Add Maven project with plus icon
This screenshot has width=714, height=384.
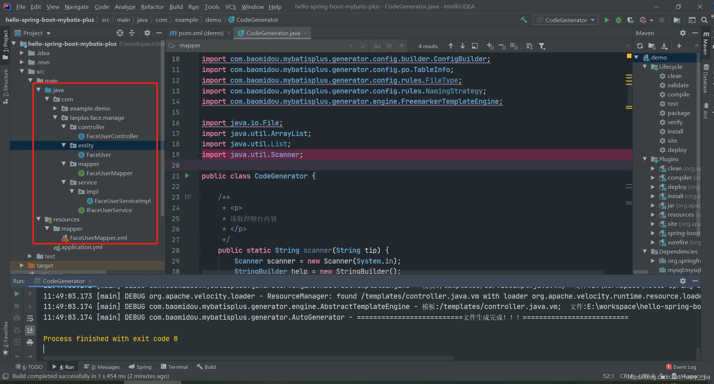679,46
